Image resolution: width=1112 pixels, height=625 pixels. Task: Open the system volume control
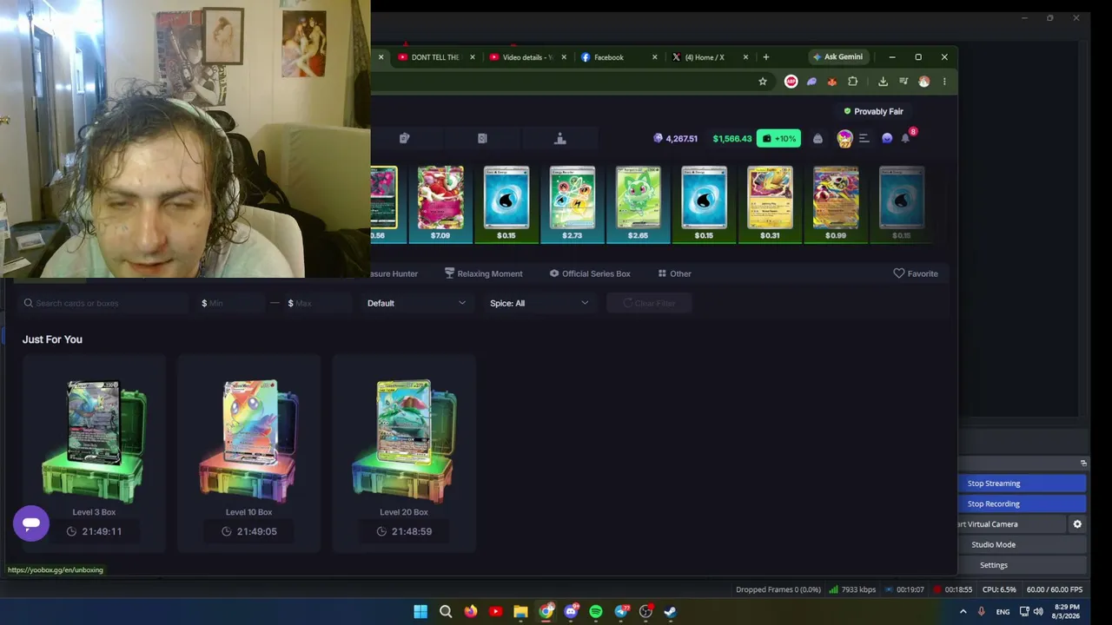(1038, 612)
